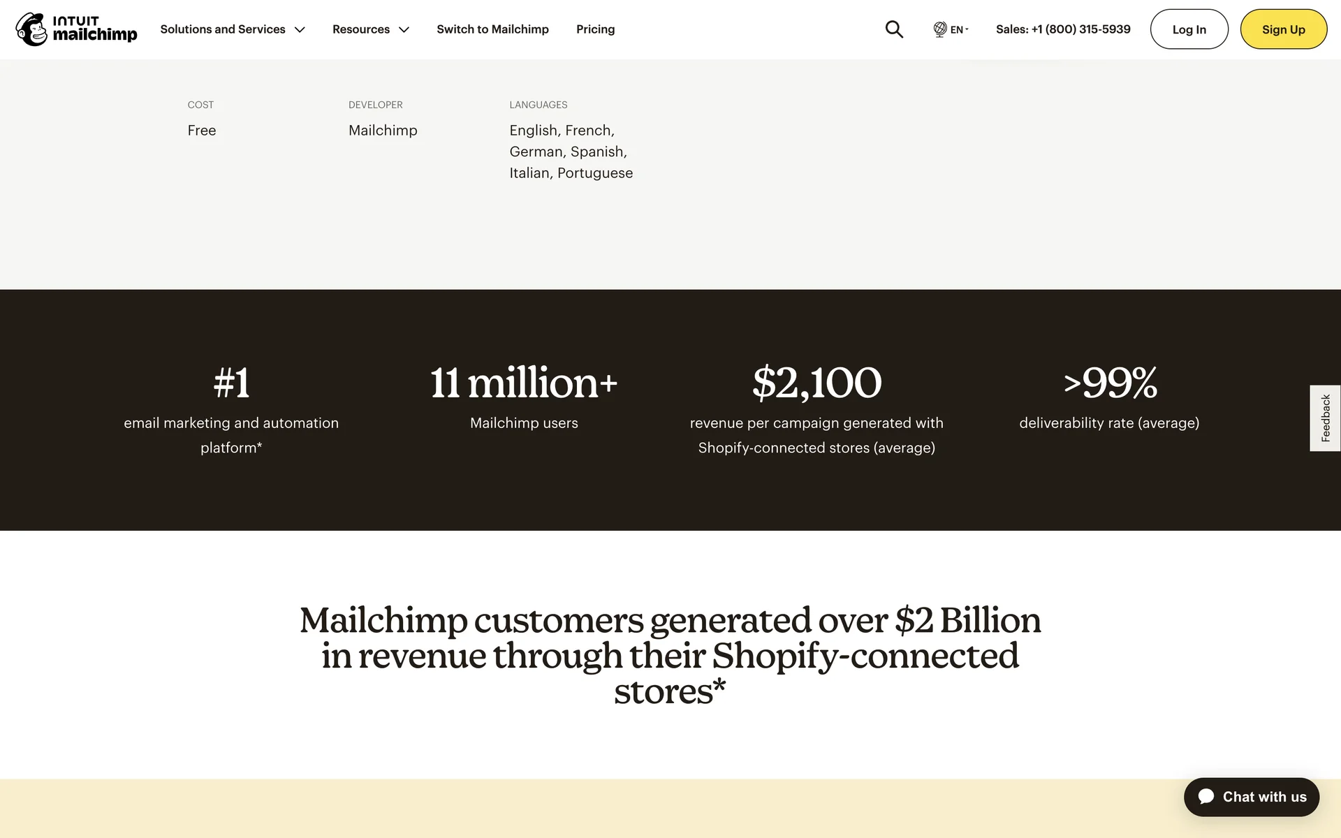Click the Chat with us text
This screenshot has width=1341, height=838.
[x=1264, y=797]
